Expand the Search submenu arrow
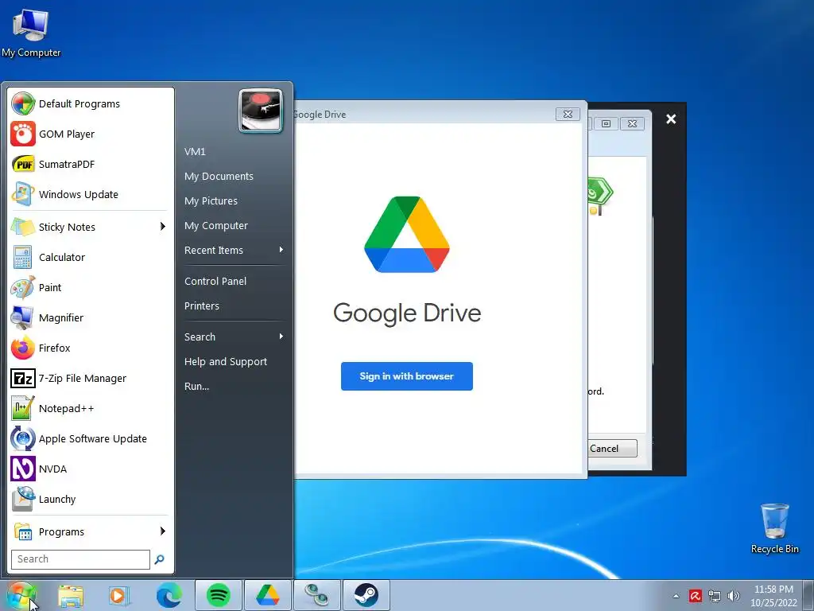Viewport: 814px width, 611px height. point(281,337)
